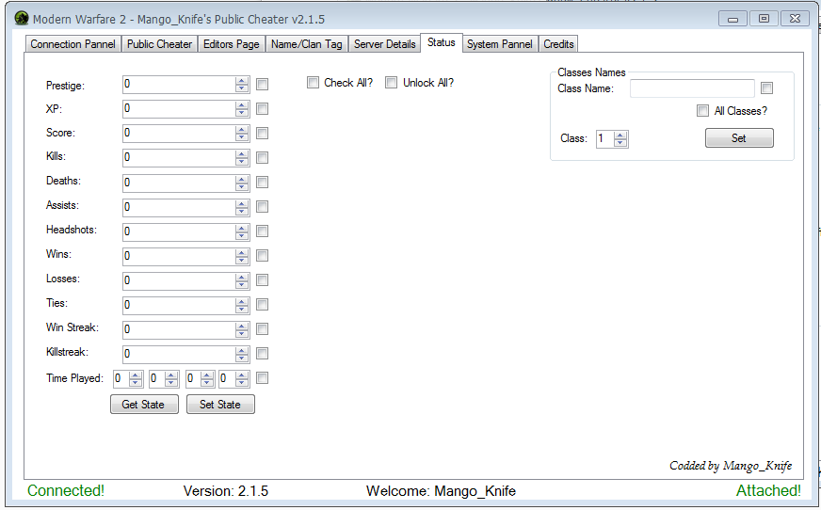
Task: Click the Headshots value spinner arrows
Action: [x=242, y=231]
